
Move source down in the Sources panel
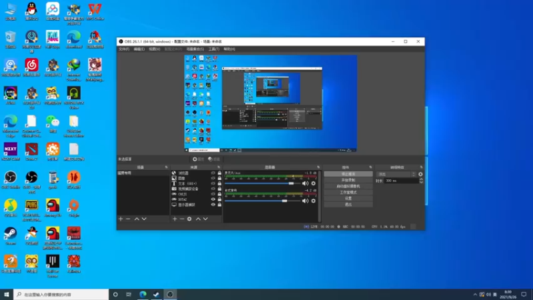click(205, 219)
